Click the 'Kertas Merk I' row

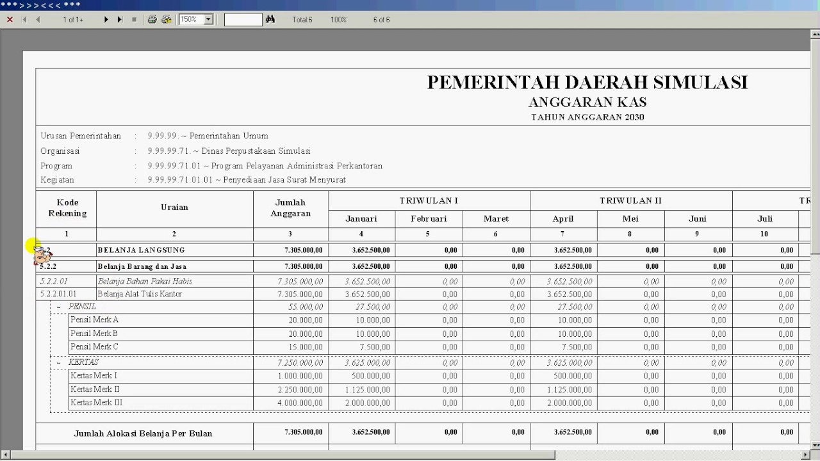[94, 376]
